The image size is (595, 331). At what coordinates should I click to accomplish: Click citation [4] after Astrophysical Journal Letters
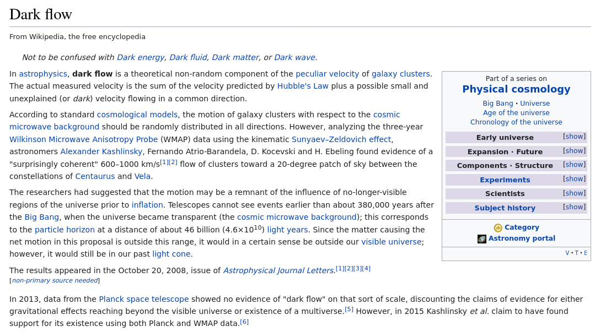pyautogui.click(x=366, y=268)
